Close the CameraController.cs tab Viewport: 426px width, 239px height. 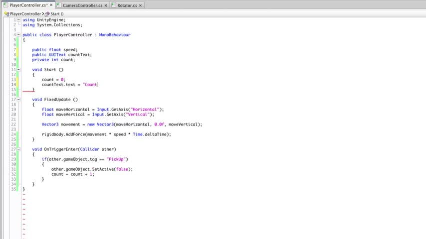click(106, 5)
